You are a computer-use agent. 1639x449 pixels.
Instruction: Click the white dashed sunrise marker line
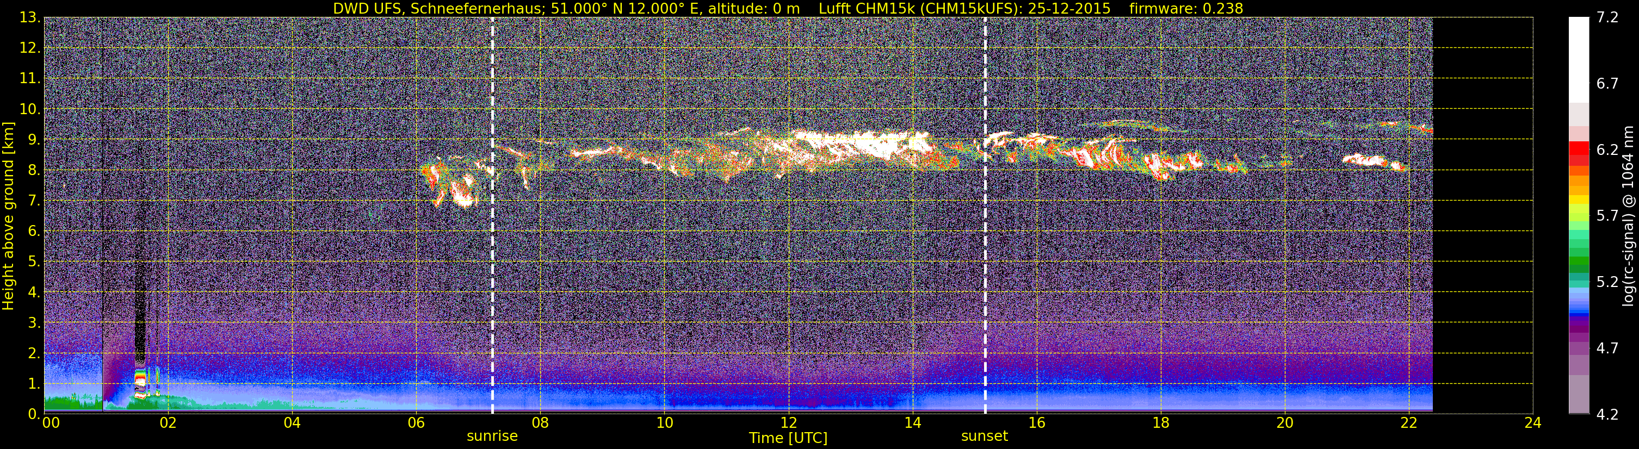tap(492, 216)
